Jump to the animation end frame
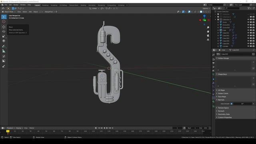Image resolution: width=256 pixels, height=144 pixels. [x=112, y=128]
